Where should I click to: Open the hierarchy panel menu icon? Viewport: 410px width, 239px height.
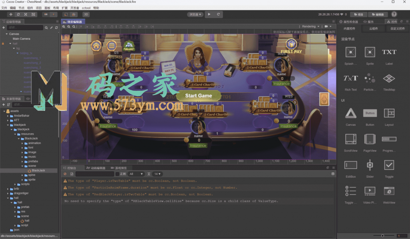(x=57, y=22)
